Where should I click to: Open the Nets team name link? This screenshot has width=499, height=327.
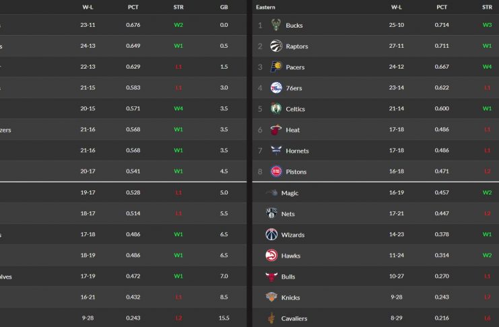[288, 214]
